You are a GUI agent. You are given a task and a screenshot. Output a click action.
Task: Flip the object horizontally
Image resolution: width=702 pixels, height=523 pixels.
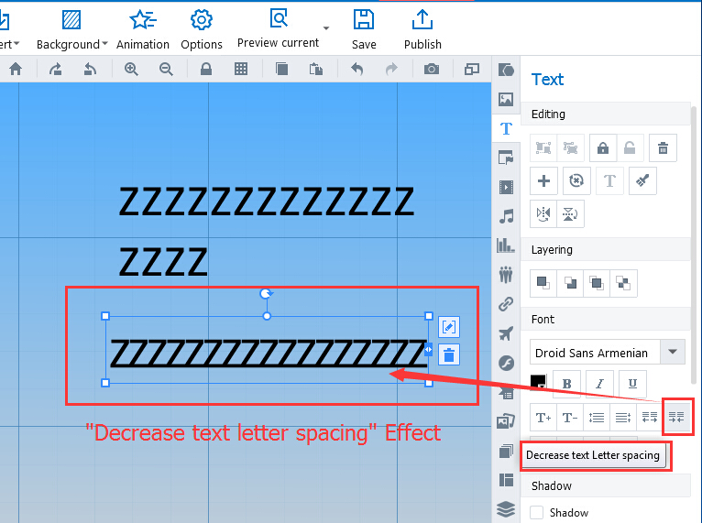tap(543, 213)
